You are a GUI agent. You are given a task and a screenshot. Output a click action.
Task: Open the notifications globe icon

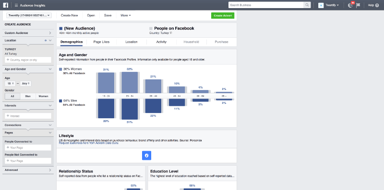click(x=350, y=5)
